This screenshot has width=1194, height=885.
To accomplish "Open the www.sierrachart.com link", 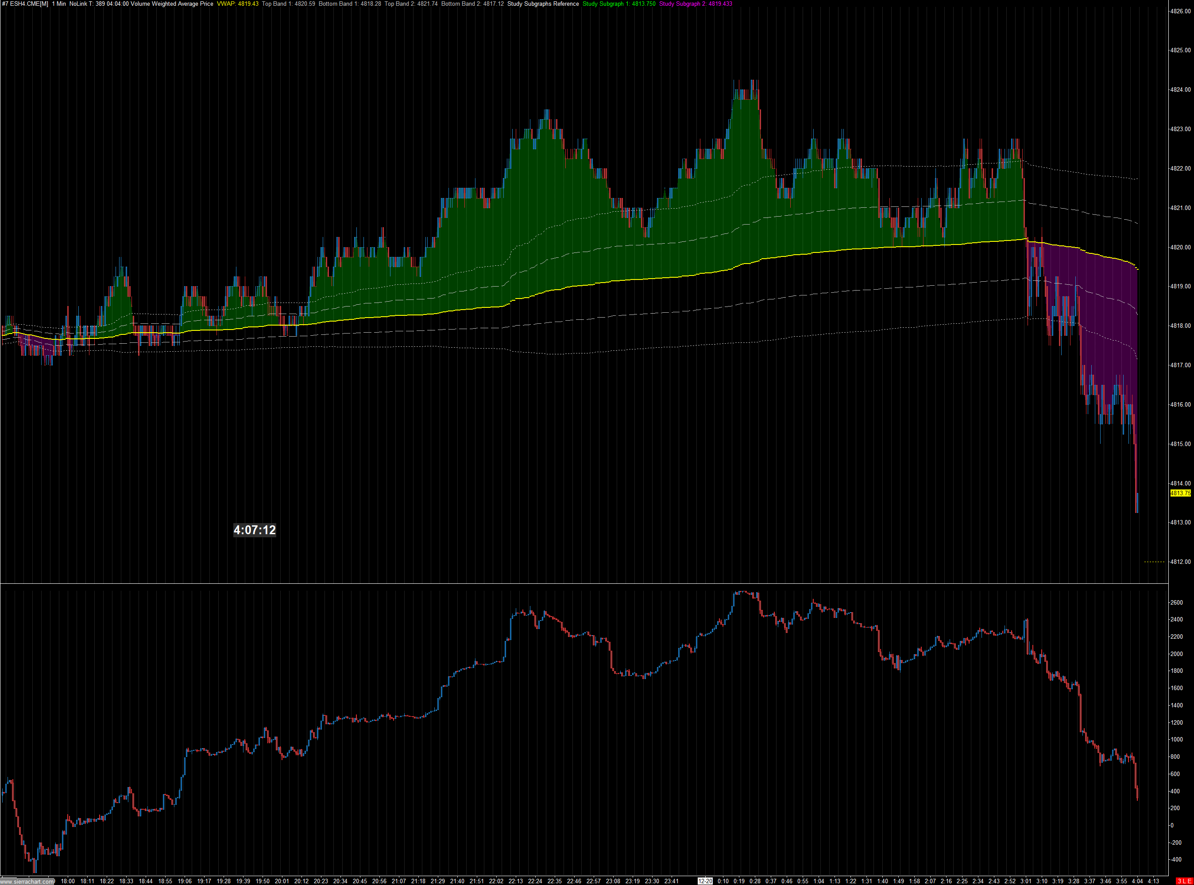I will tap(27, 881).
